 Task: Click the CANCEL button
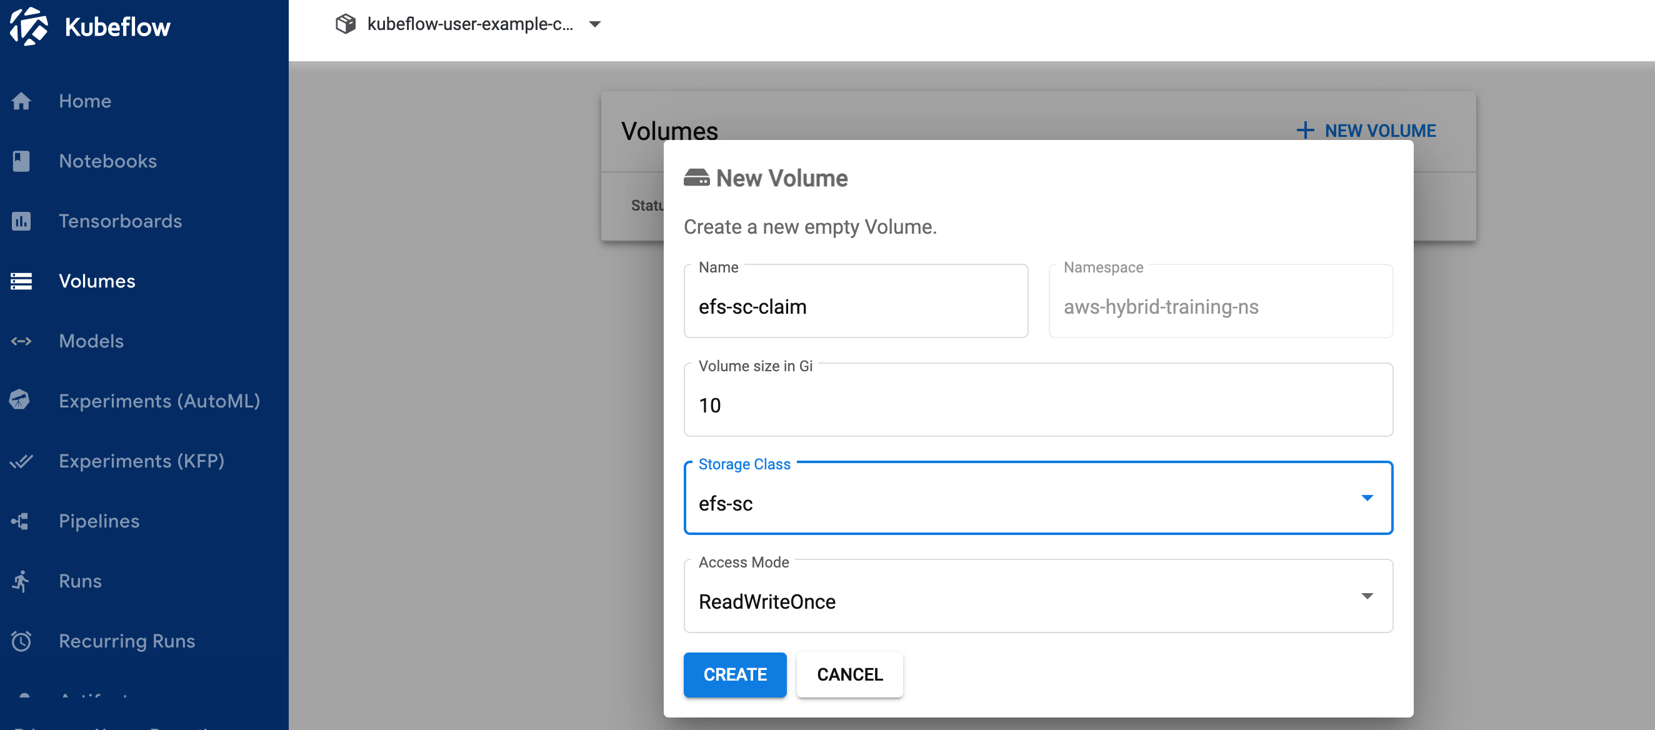point(849,674)
